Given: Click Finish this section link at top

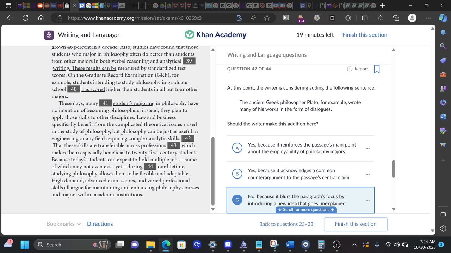Looking at the screenshot, I should click(365, 35).
